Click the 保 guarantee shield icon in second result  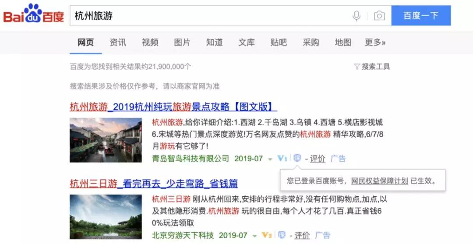(282, 235)
